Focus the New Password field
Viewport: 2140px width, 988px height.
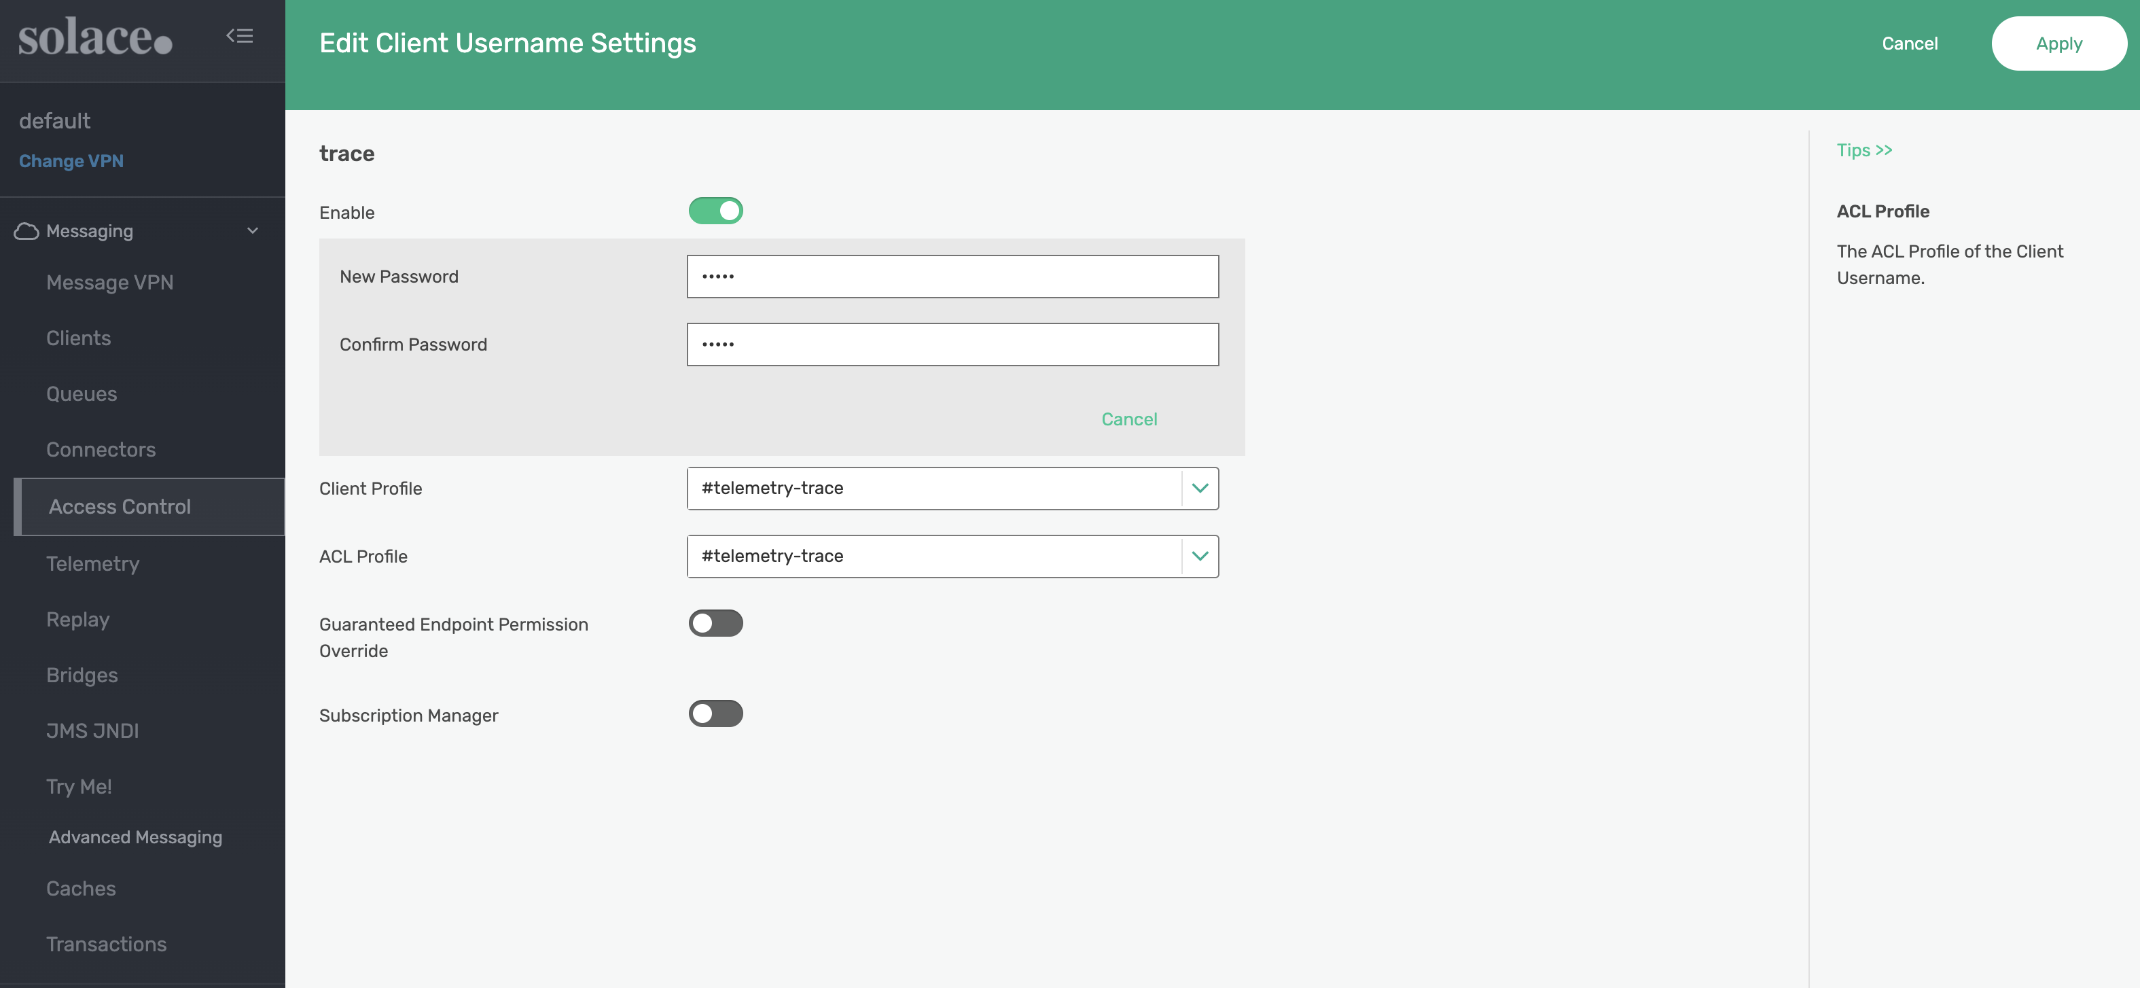click(952, 277)
